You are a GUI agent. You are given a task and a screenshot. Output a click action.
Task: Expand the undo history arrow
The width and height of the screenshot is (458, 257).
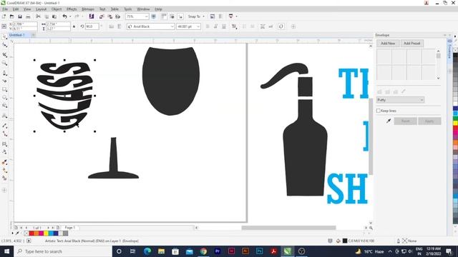(70, 16)
